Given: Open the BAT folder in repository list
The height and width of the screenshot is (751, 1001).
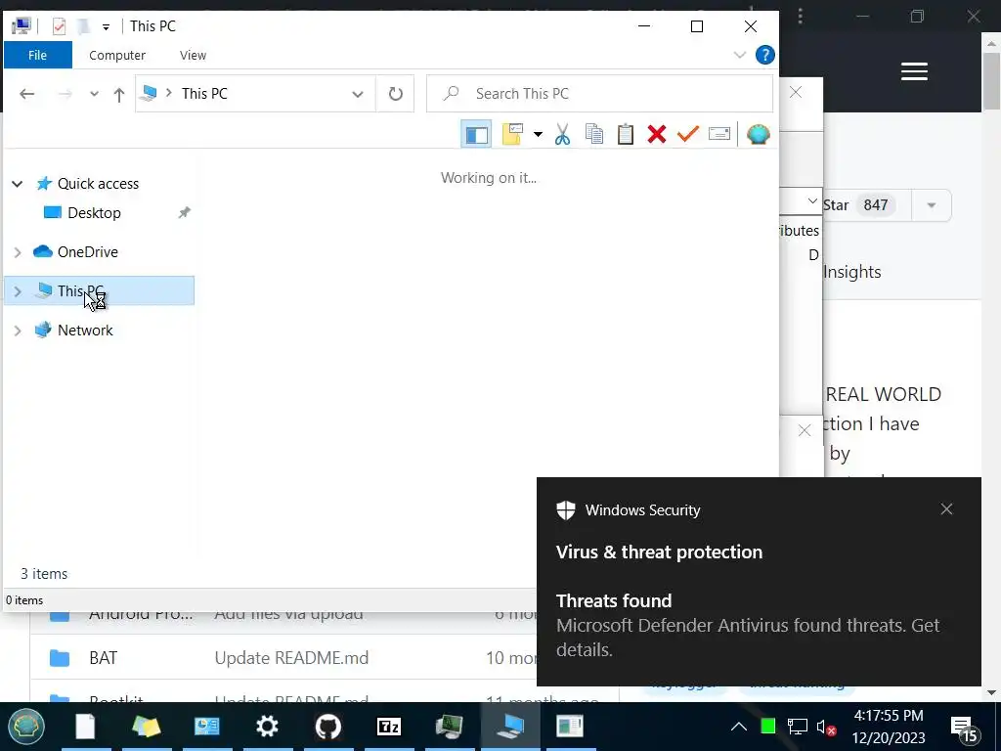Looking at the screenshot, I should click(x=103, y=658).
